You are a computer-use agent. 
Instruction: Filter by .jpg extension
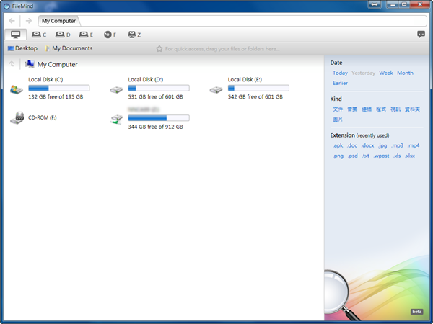pyautogui.click(x=382, y=145)
